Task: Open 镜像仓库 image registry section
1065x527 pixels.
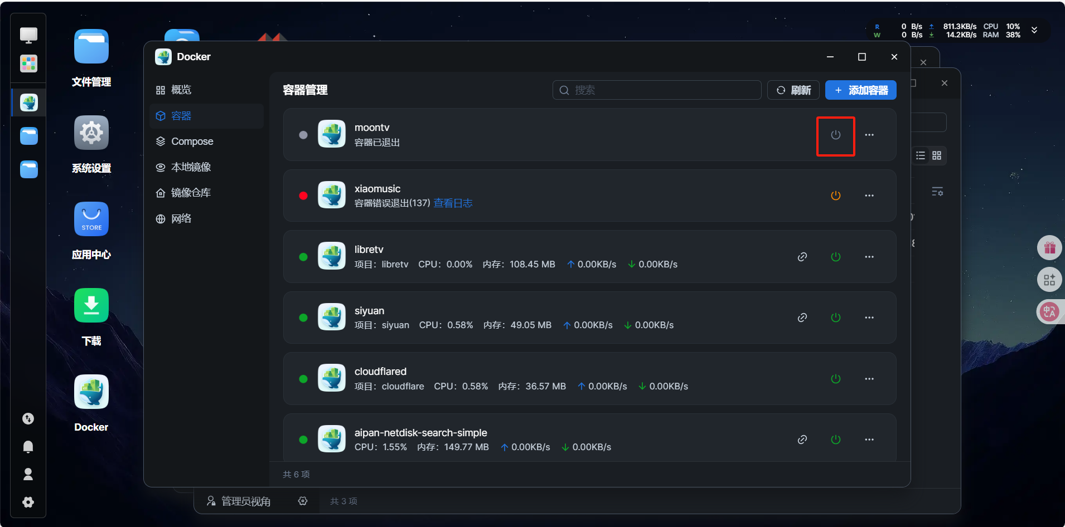Action: 206,193
